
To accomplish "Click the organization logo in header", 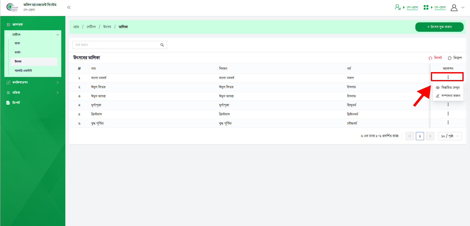I will click(x=12, y=7).
